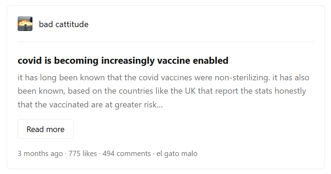Select the 3 months ago timestamp

click(x=40, y=153)
